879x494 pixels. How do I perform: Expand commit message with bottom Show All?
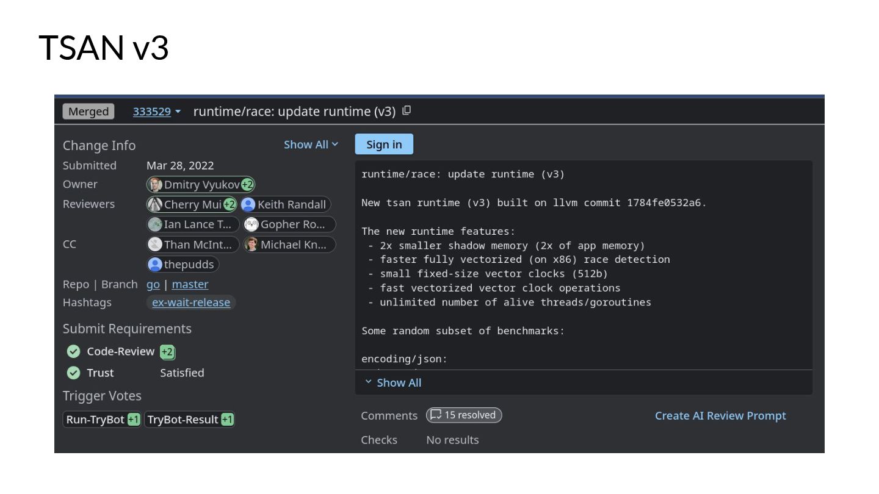[393, 382]
